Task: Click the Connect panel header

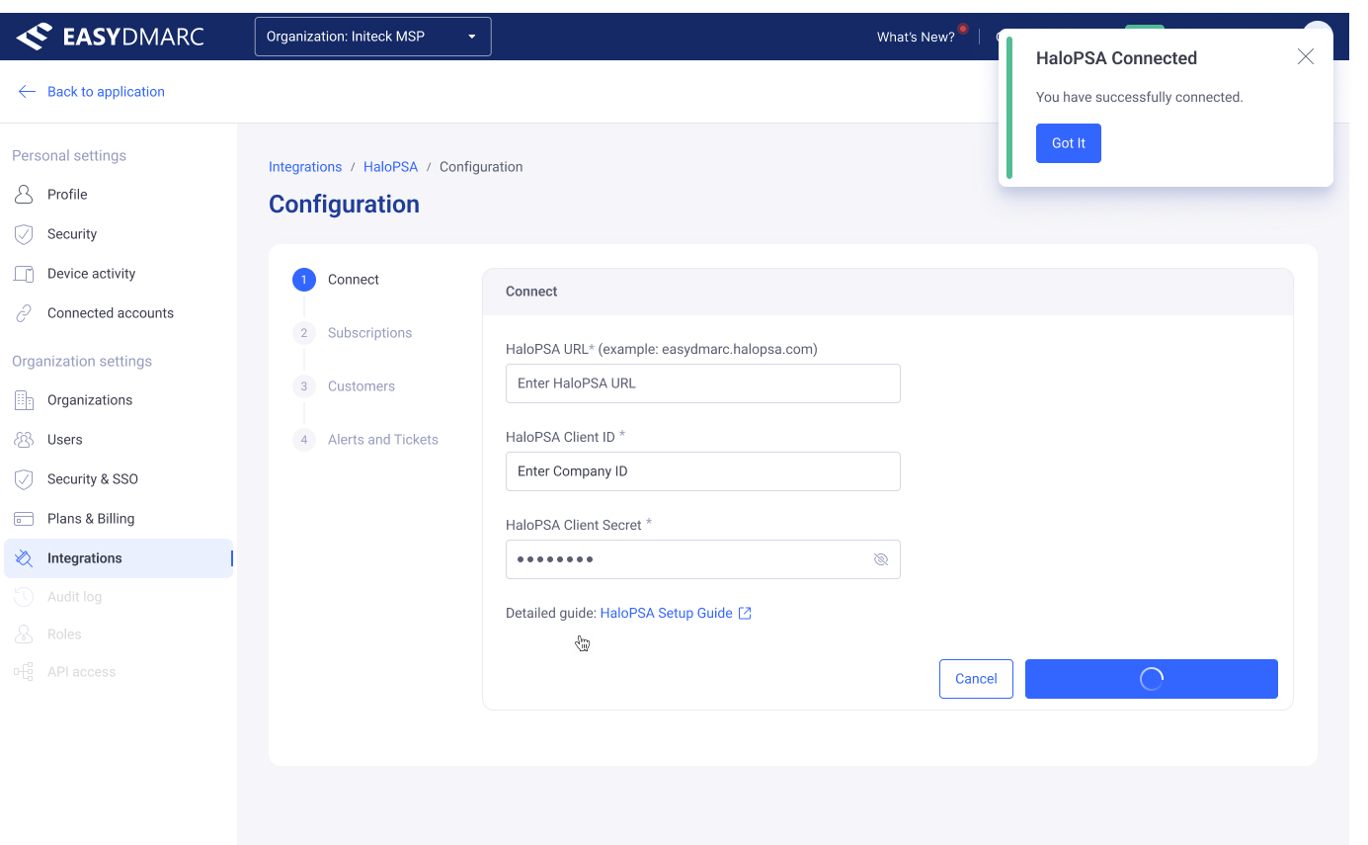Action: click(887, 292)
